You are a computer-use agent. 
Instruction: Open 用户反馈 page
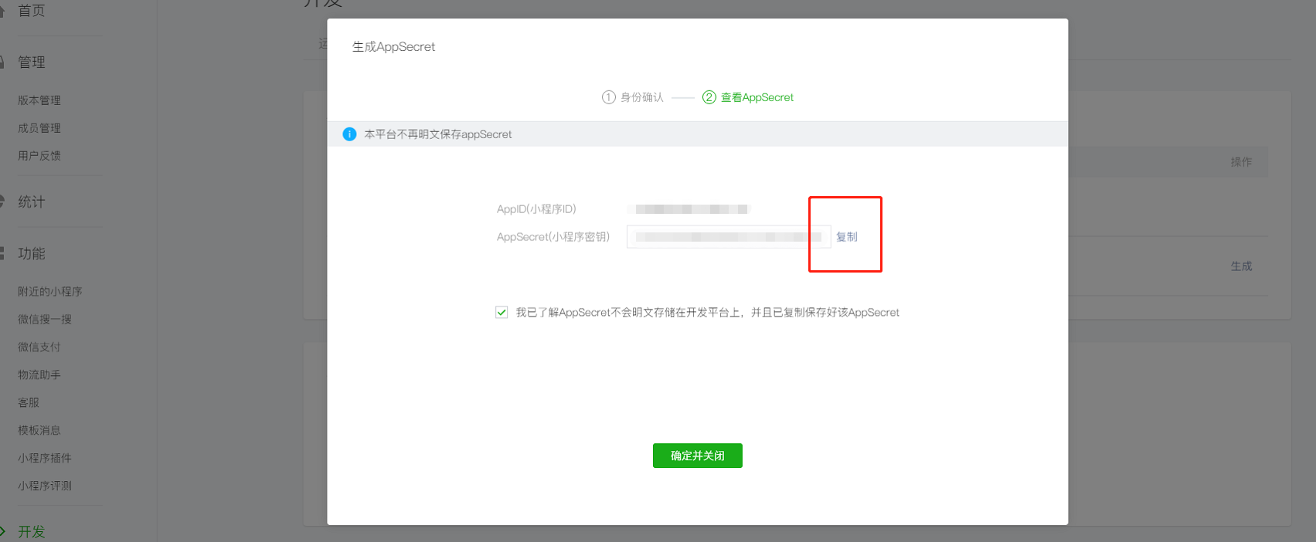(39, 156)
